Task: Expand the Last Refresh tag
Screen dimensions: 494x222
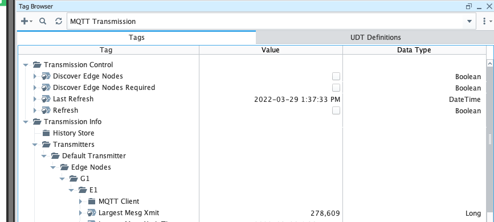Action: tap(35, 99)
